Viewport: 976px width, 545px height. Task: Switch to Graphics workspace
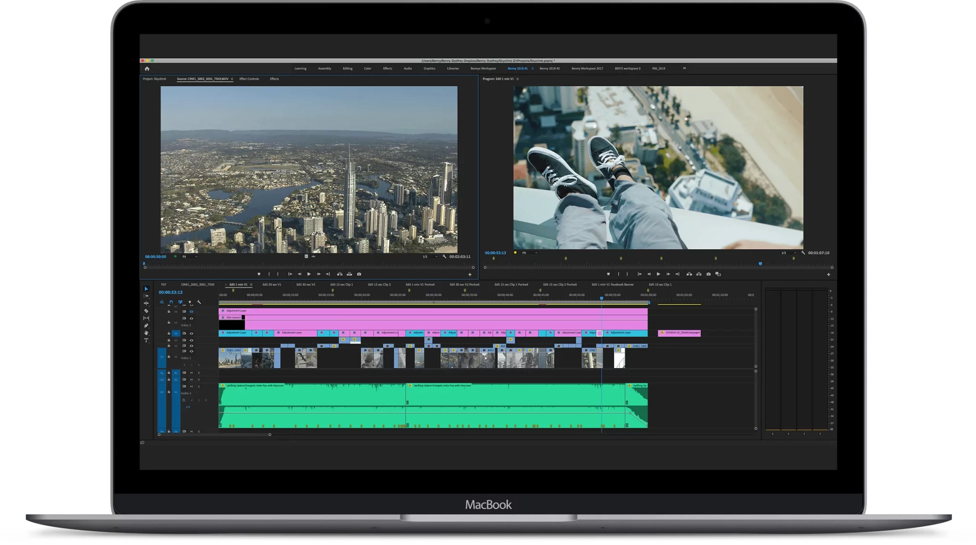point(429,68)
